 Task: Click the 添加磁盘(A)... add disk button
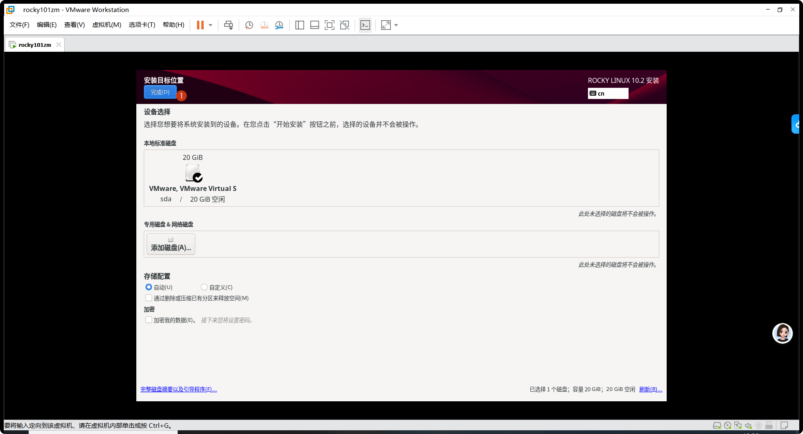pyautogui.click(x=171, y=244)
